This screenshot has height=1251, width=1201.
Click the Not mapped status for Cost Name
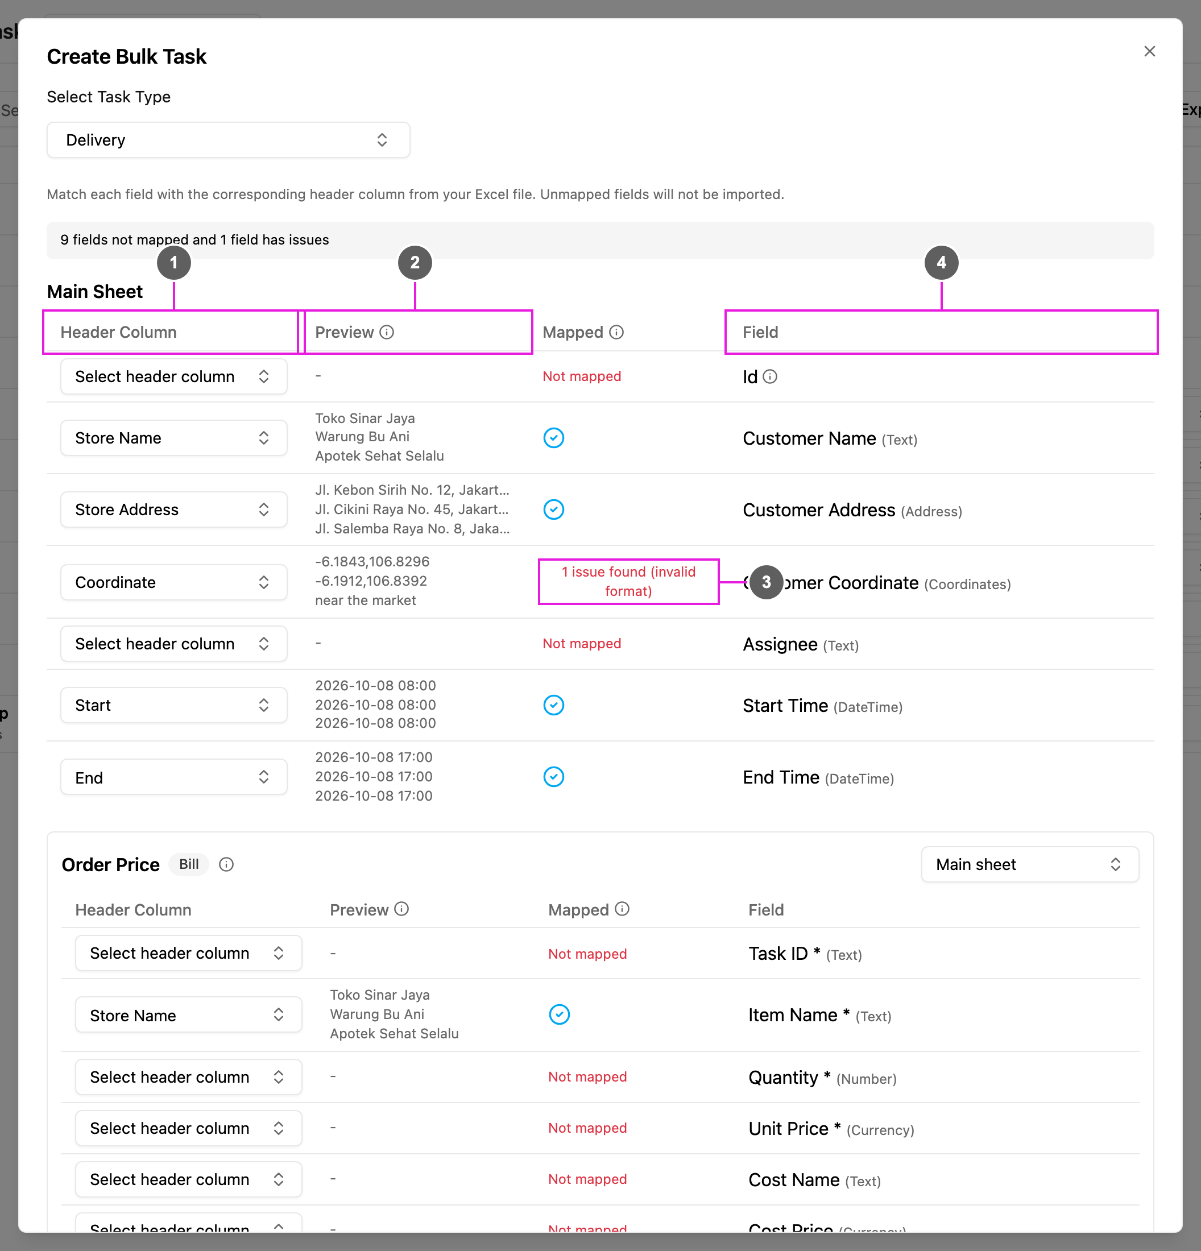click(587, 1179)
